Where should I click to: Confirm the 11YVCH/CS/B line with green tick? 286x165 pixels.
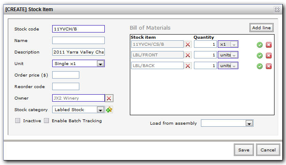pyautogui.click(x=260, y=45)
